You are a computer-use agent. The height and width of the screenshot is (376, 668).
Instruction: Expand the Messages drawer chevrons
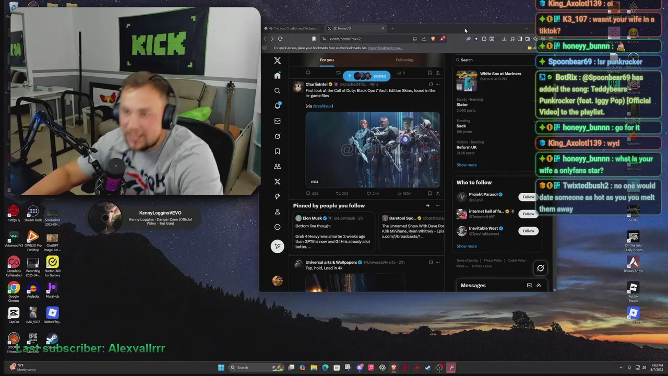tap(539, 286)
